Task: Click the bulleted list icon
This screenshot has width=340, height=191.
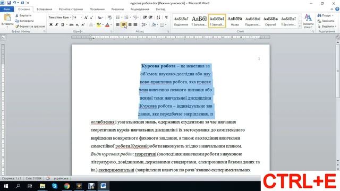Action: [118, 18]
